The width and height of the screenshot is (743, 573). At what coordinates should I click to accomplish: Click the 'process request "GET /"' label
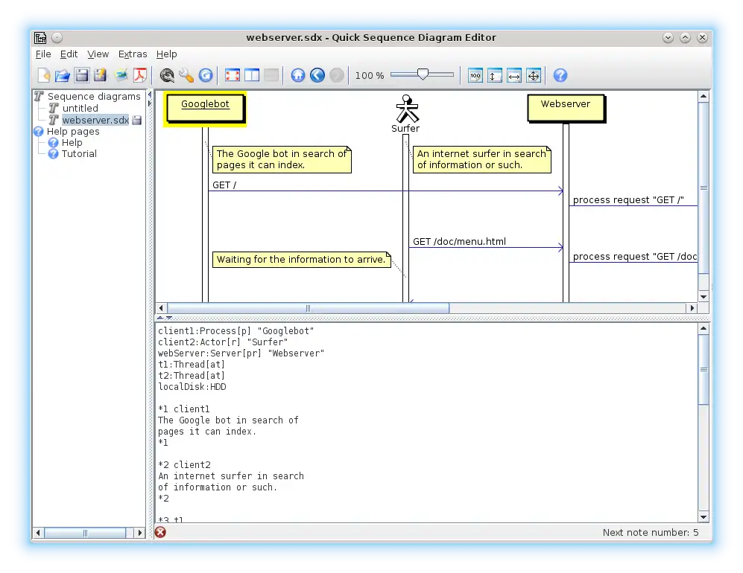coord(628,200)
